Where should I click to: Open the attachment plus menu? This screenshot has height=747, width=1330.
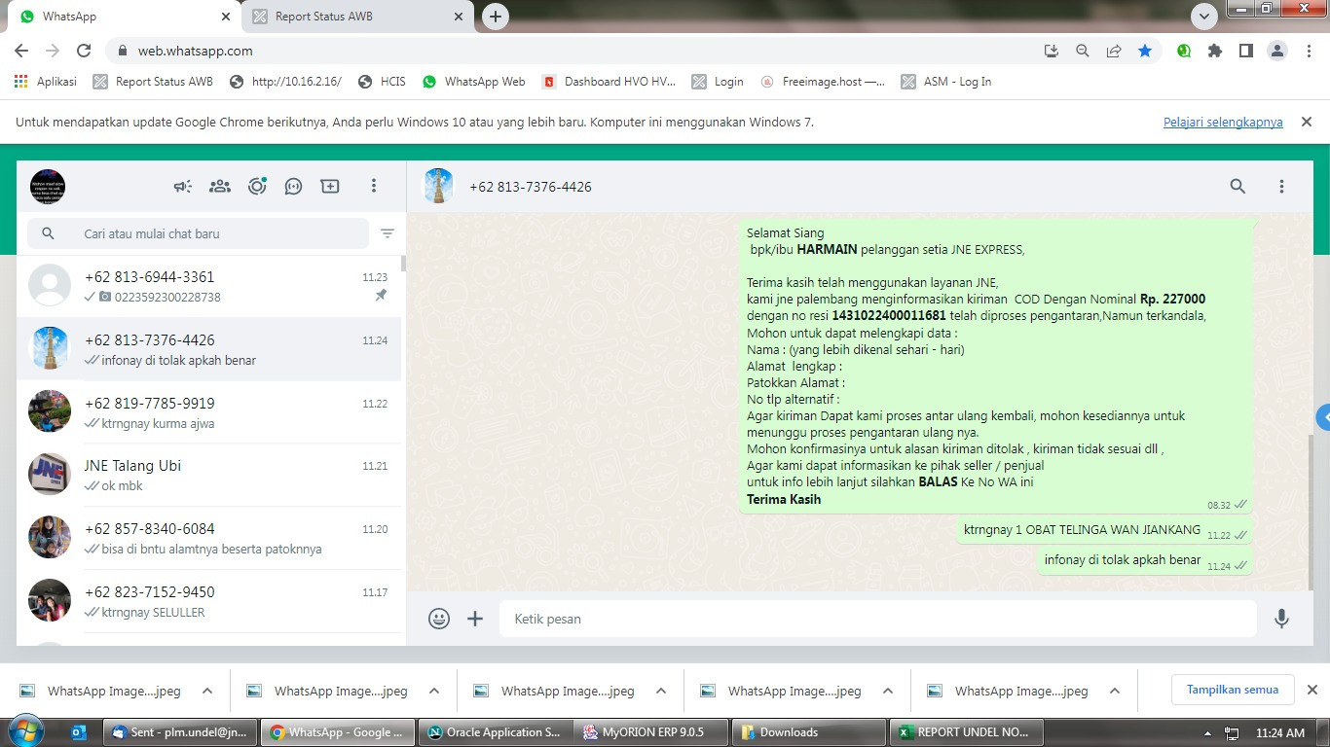(475, 619)
